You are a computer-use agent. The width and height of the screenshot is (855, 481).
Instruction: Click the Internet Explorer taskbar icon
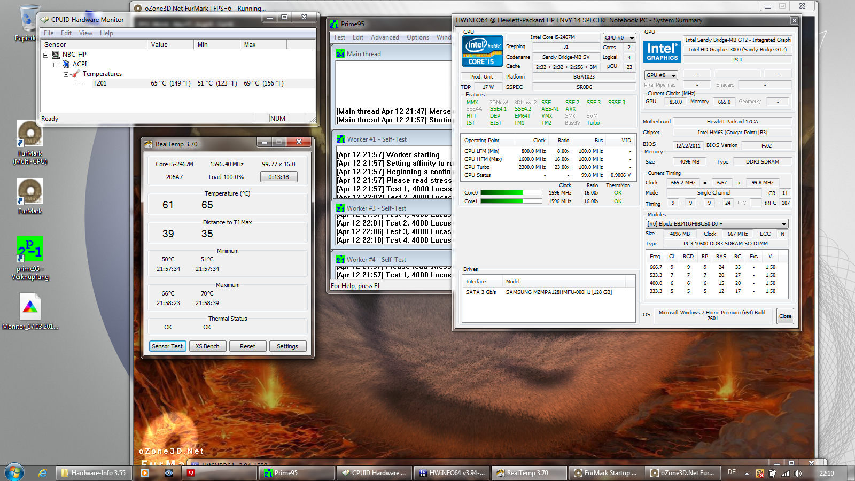[x=43, y=473]
